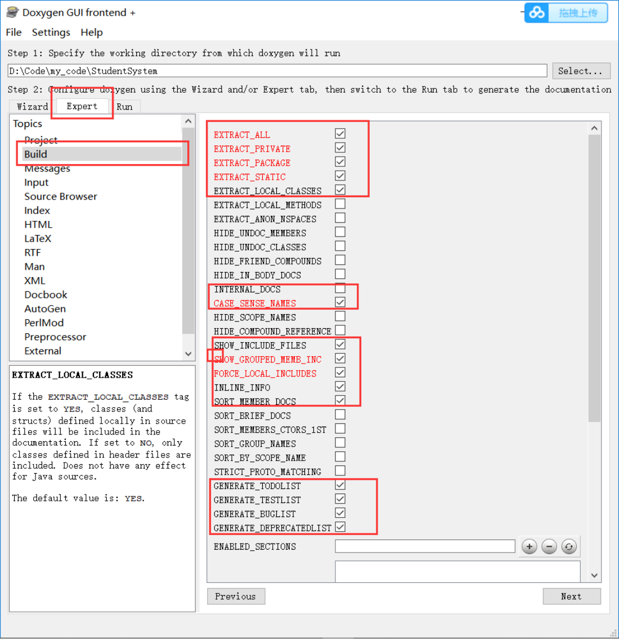Click the minus icon for ENABLED_SECTIONS
This screenshot has width=619, height=639.
pos(549,546)
